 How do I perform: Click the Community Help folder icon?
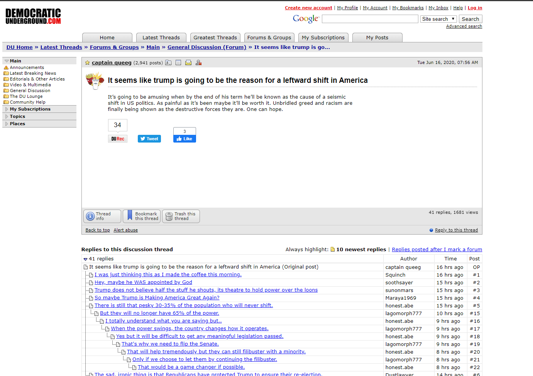click(x=6, y=102)
